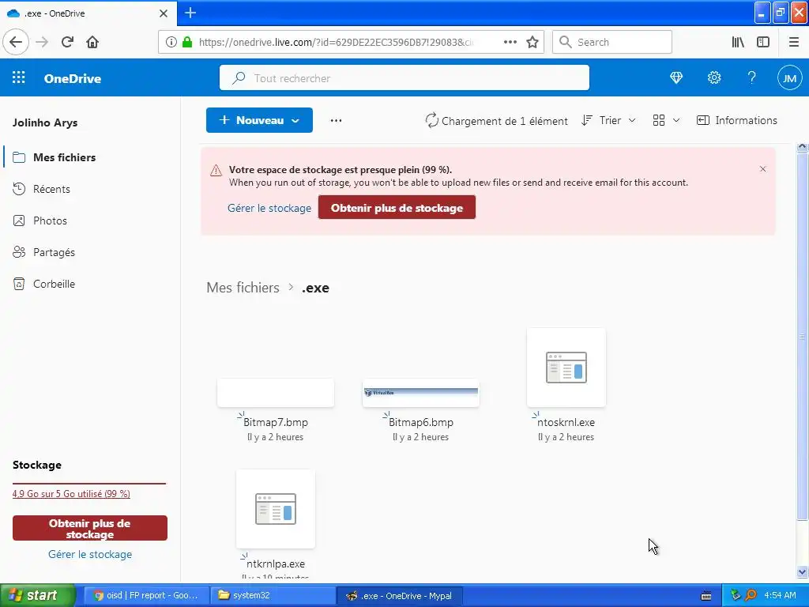
Task: Dismiss the storage warning banner
Action: click(762, 169)
